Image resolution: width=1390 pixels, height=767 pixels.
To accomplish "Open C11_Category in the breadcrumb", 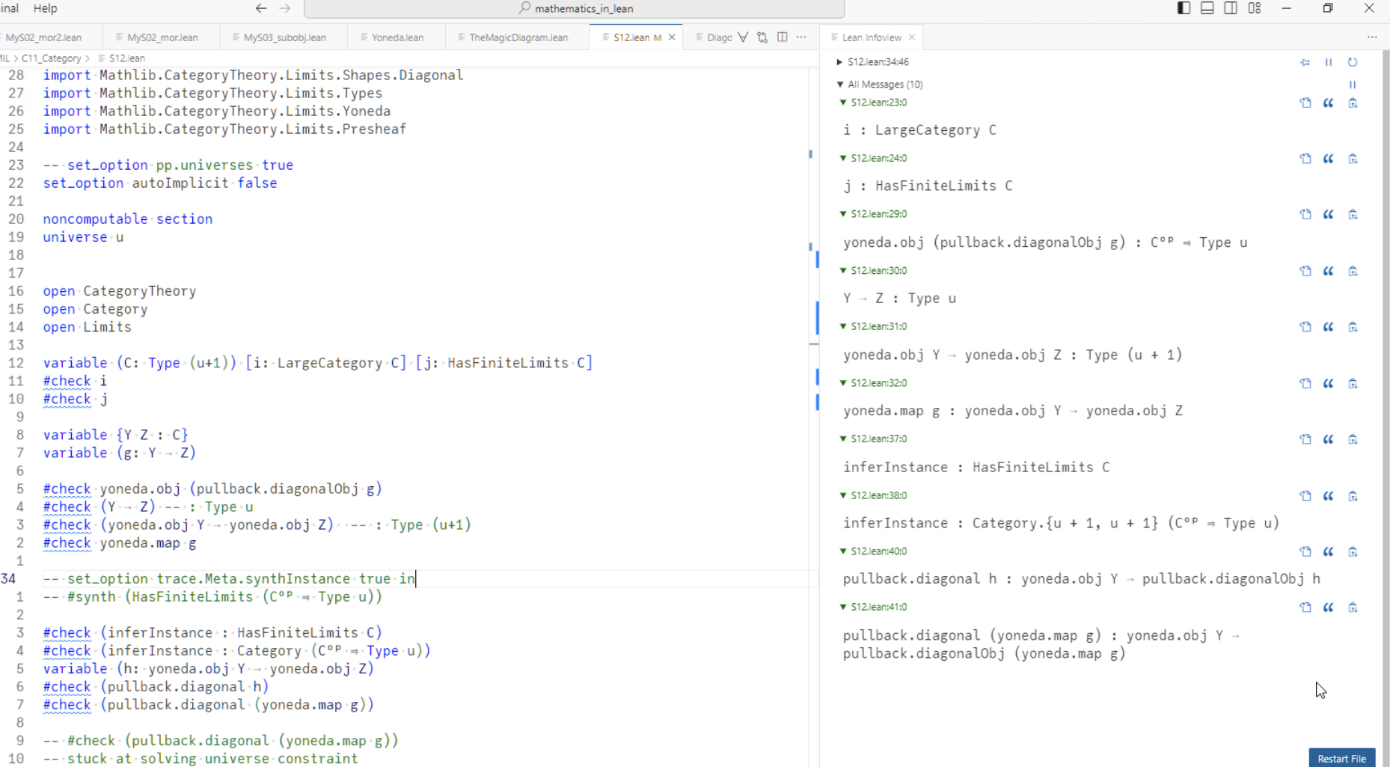I will [51, 58].
